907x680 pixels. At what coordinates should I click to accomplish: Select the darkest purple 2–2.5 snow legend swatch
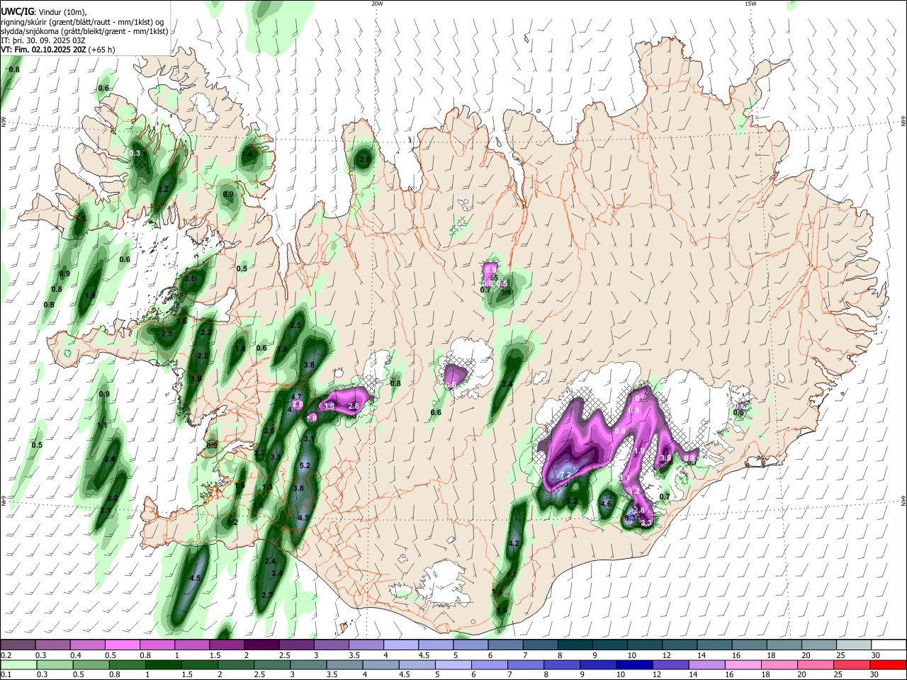(261, 645)
